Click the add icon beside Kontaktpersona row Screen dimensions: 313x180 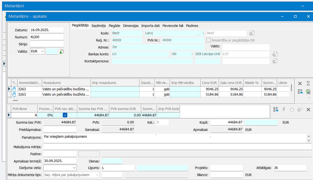(x=275, y=61)
